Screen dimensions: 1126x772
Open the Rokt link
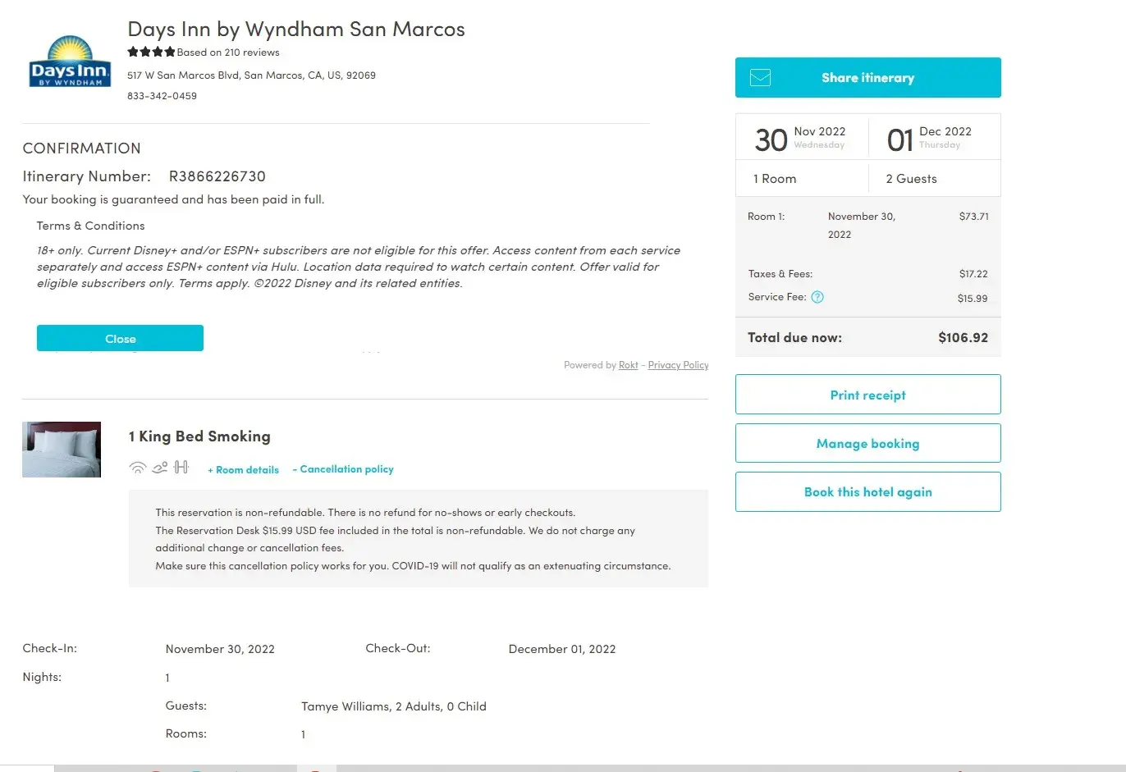coord(628,365)
